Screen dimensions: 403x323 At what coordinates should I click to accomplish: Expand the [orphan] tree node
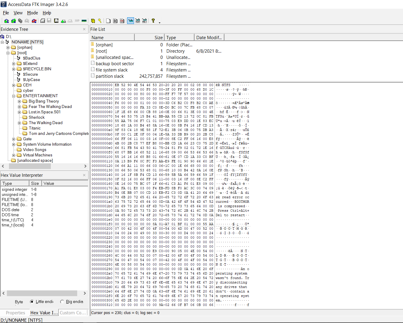tap(8, 47)
